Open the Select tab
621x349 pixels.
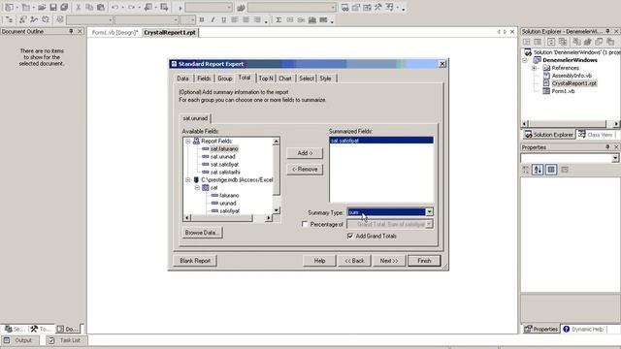(x=307, y=79)
